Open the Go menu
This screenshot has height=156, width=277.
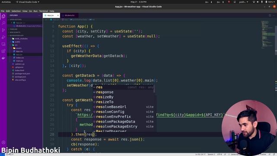[30, 11]
